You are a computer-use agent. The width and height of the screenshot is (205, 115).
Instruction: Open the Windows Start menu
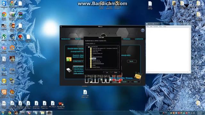pyautogui.click(x=3, y=113)
